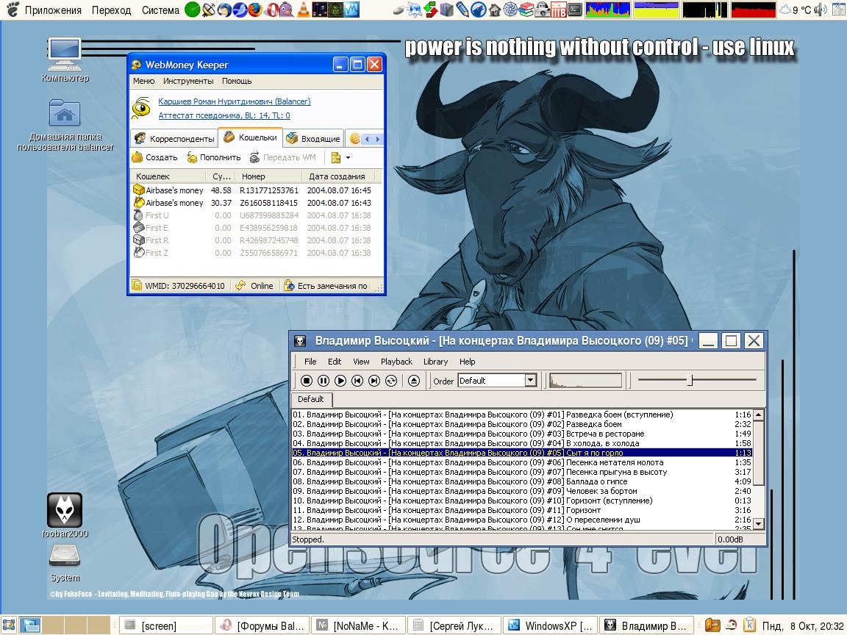Open the Переход menu in the top panel
The width and height of the screenshot is (847, 635).
[x=111, y=10]
